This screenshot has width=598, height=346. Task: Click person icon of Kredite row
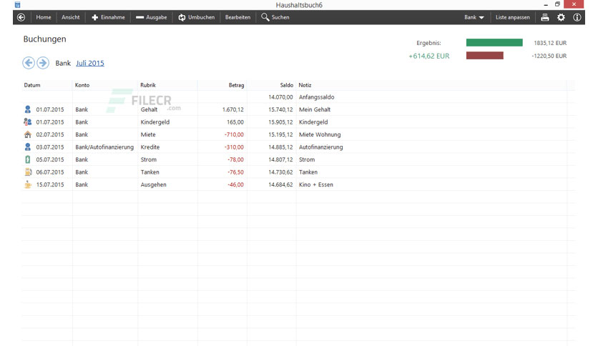tap(27, 147)
